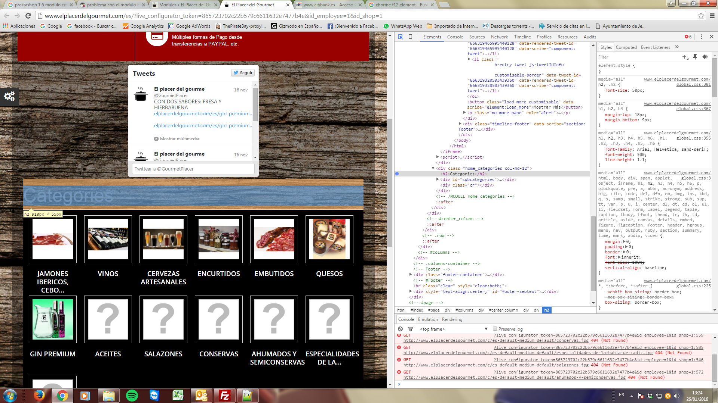Bookmark the page with the star icon

point(701,16)
